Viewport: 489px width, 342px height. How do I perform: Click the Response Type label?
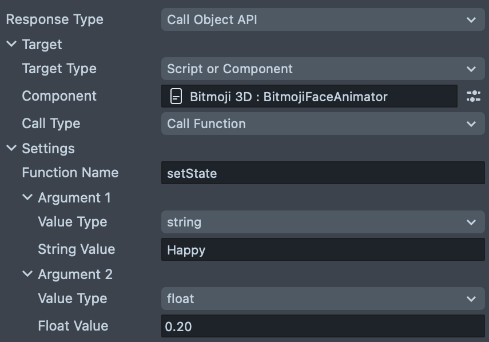click(54, 19)
